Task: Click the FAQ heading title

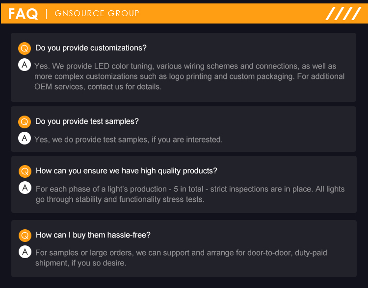Action: (x=23, y=14)
